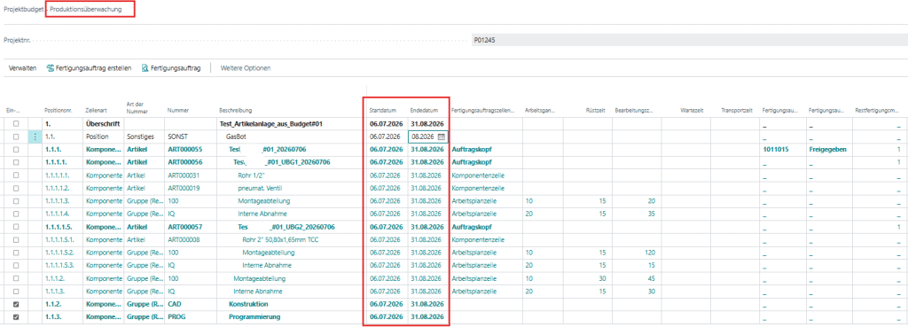Viewport: 908px width, 327px height.
Task: Tick the checkbox for pneumat. Ventil row
Action: tap(16, 188)
